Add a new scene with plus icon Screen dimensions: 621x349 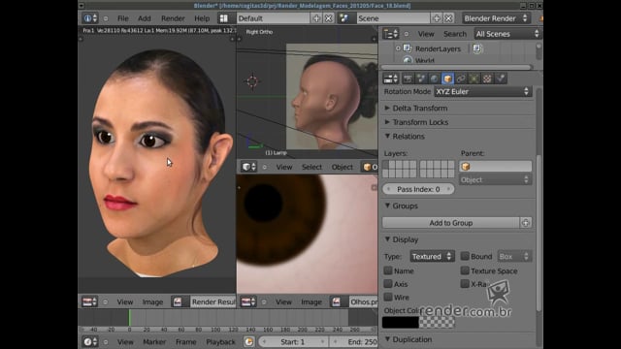point(437,18)
